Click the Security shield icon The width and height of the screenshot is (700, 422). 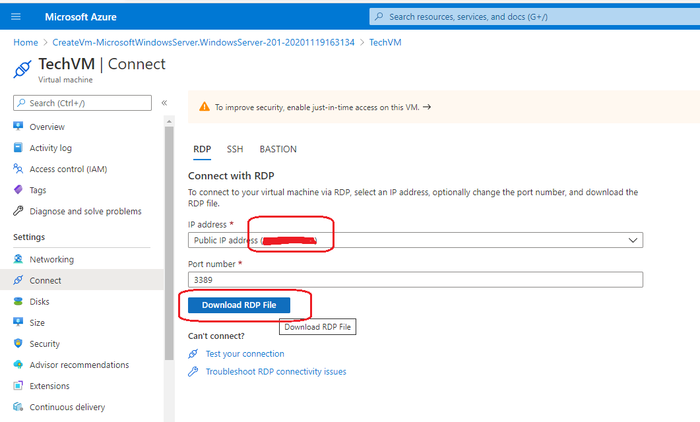click(x=18, y=343)
